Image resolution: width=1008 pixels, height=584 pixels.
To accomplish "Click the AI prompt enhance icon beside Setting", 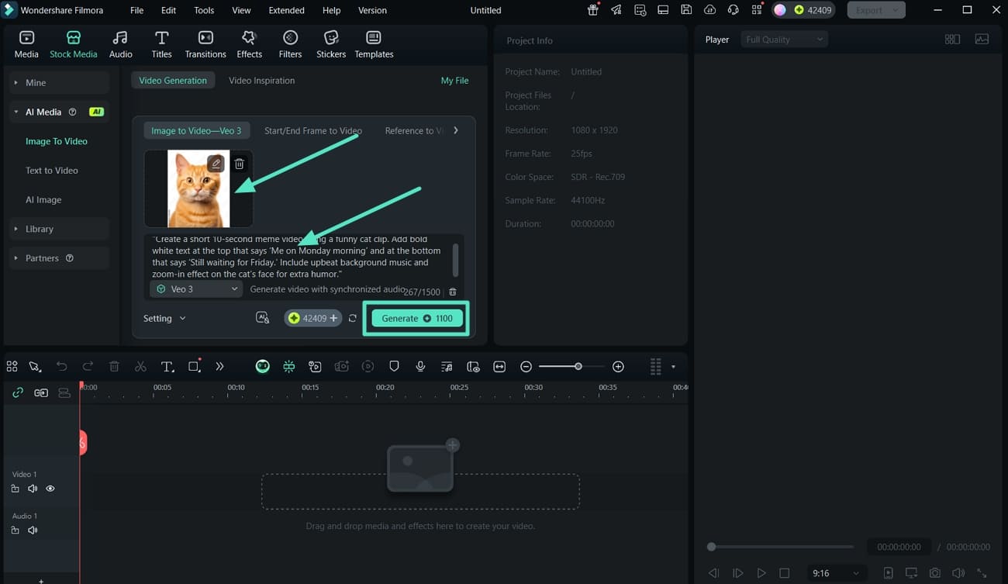I will (263, 318).
